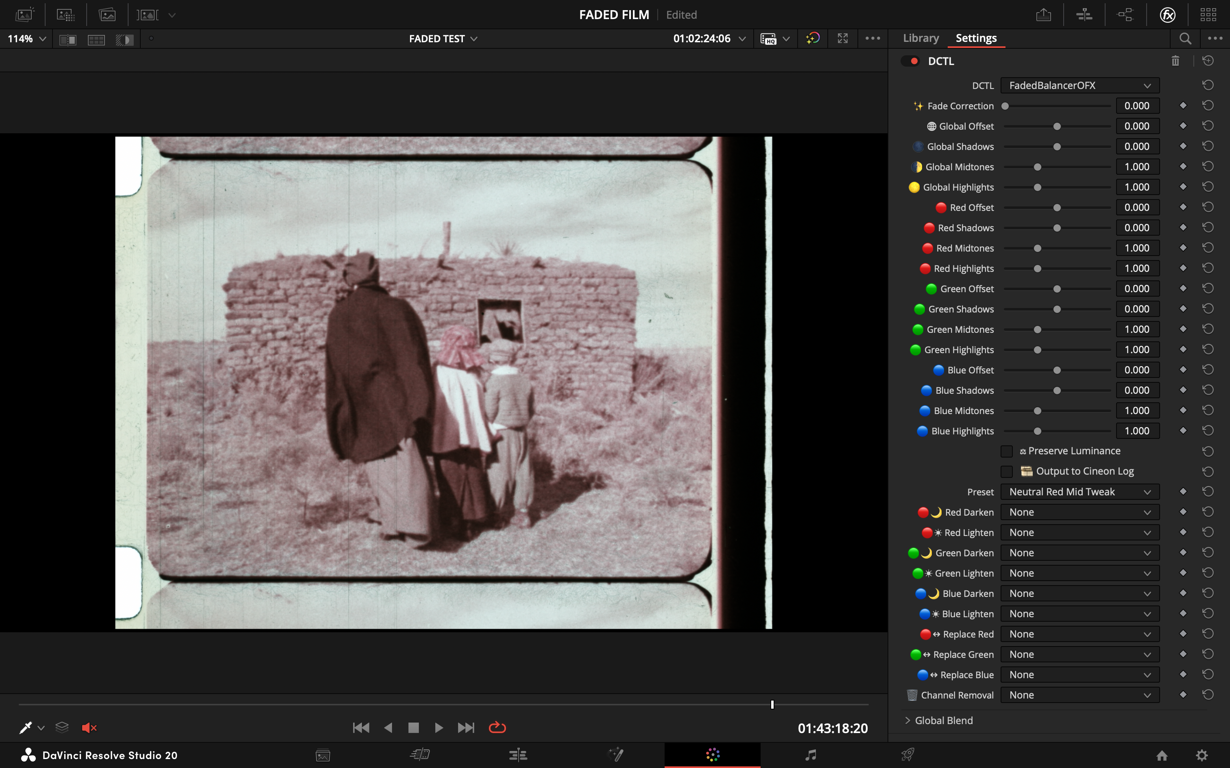This screenshot has height=768, width=1230.
Task: Reset Fade Correction with its reset arrow
Action: pyautogui.click(x=1208, y=106)
